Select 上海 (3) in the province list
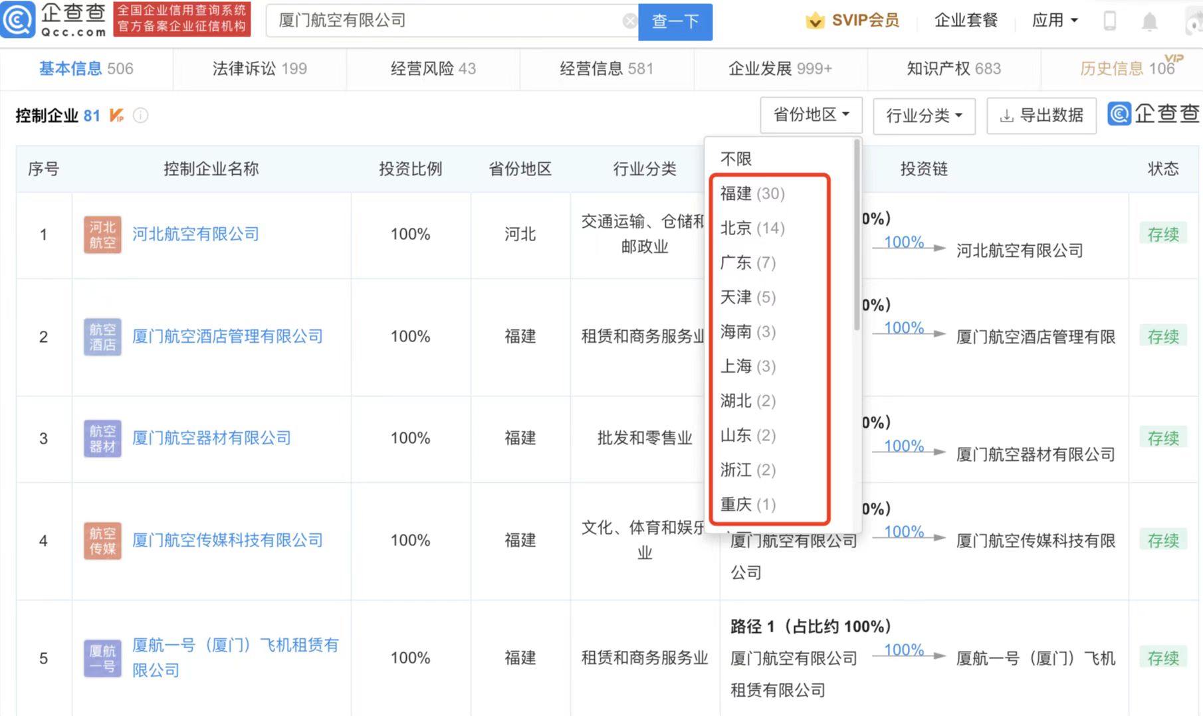The image size is (1203, 716). coord(748,366)
